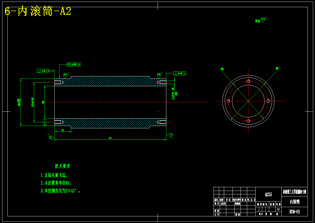Select the top bolt hole in end view

coord(248,81)
